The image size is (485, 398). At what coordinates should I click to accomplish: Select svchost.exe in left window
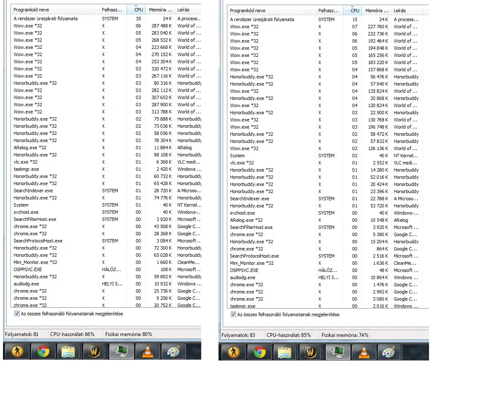(x=106, y=212)
